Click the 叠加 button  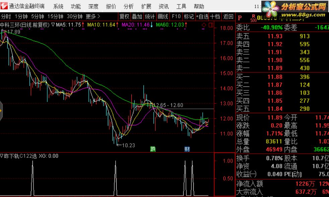click(x=137, y=16)
